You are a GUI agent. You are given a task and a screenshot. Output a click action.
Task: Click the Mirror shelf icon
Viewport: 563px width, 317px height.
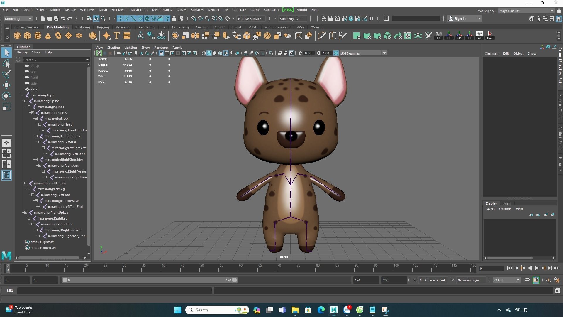195,36
